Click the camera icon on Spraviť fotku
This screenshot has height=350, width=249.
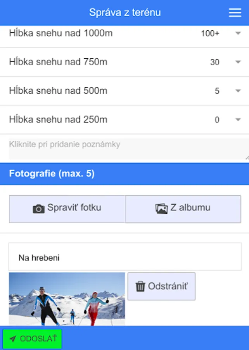coord(39,209)
